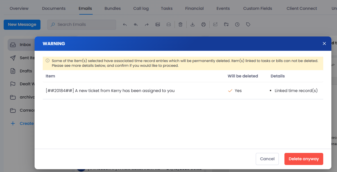Open the Drafts folder
The image size is (337, 172).
pyautogui.click(x=21, y=71)
